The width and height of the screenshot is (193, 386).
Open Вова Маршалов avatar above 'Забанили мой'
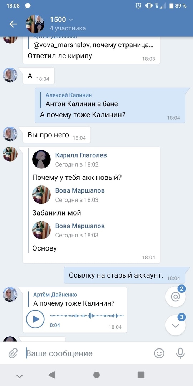click(x=41, y=195)
